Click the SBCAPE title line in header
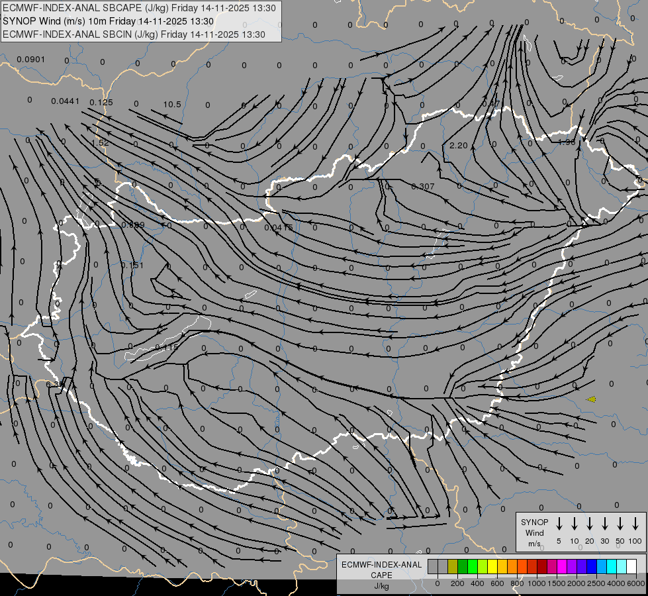This screenshot has width=648, height=596. (139, 8)
